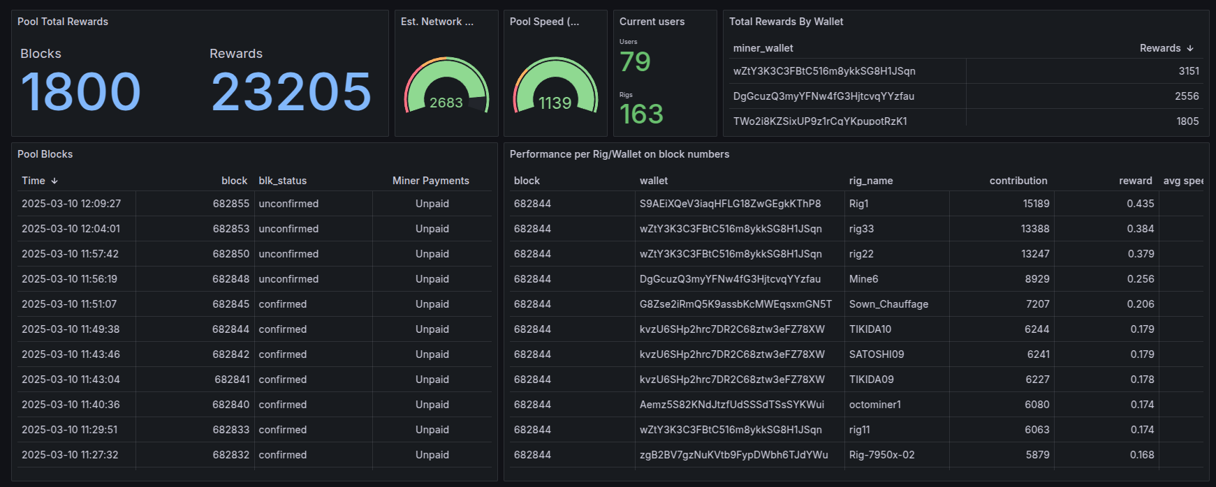
Task: Click the Users count 79
Action: [x=635, y=61]
